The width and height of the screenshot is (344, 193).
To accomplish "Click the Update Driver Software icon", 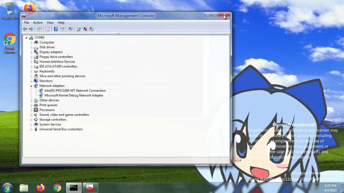I will click(x=79, y=29).
